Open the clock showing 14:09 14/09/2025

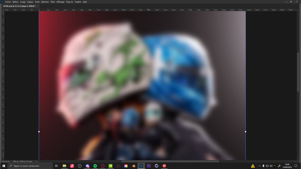click(x=287, y=166)
